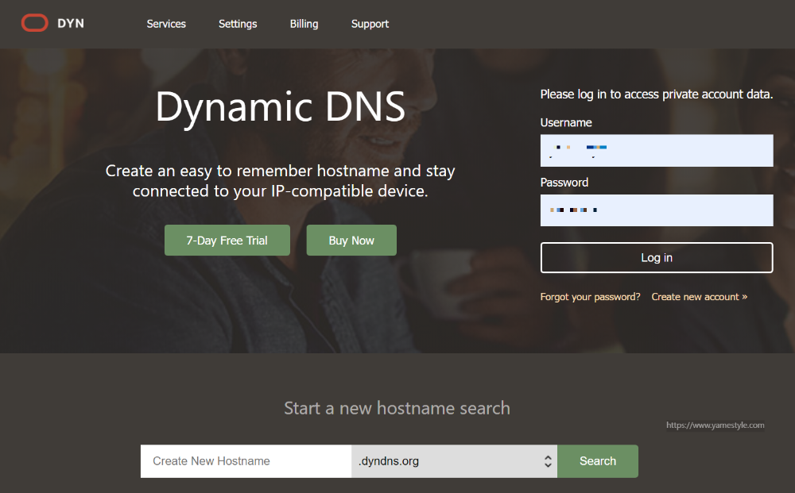Focus the Username input field
This screenshot has width=795, height=493.
pos(657,150)
